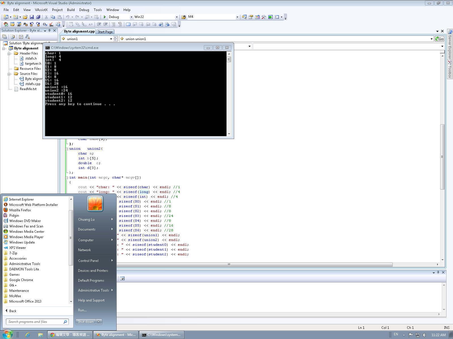Image resolution: width=453 pixels, height=339 pixels.
Task: Open the Win32 platform dropdown
Action: tap(177, 17)
